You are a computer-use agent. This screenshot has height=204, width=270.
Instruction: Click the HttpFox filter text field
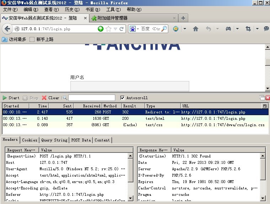coord(92,98)
